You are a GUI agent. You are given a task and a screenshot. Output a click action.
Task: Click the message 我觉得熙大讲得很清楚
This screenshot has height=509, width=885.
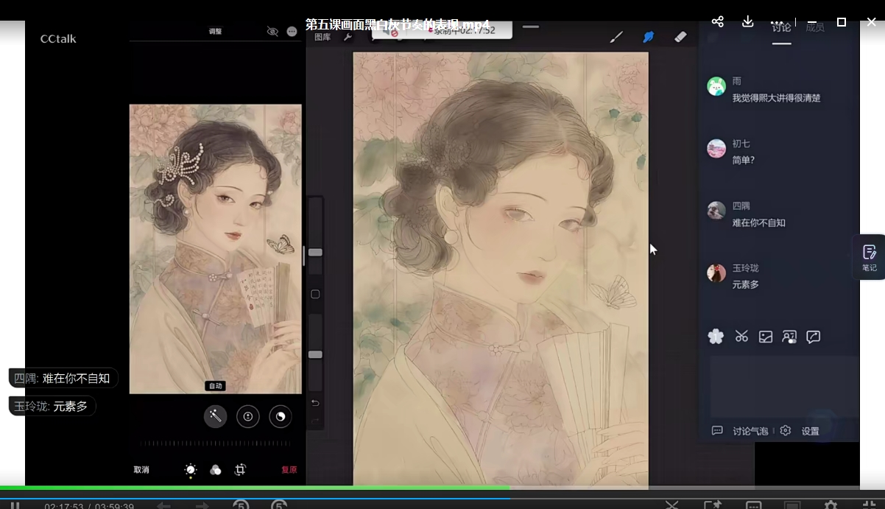776,98
